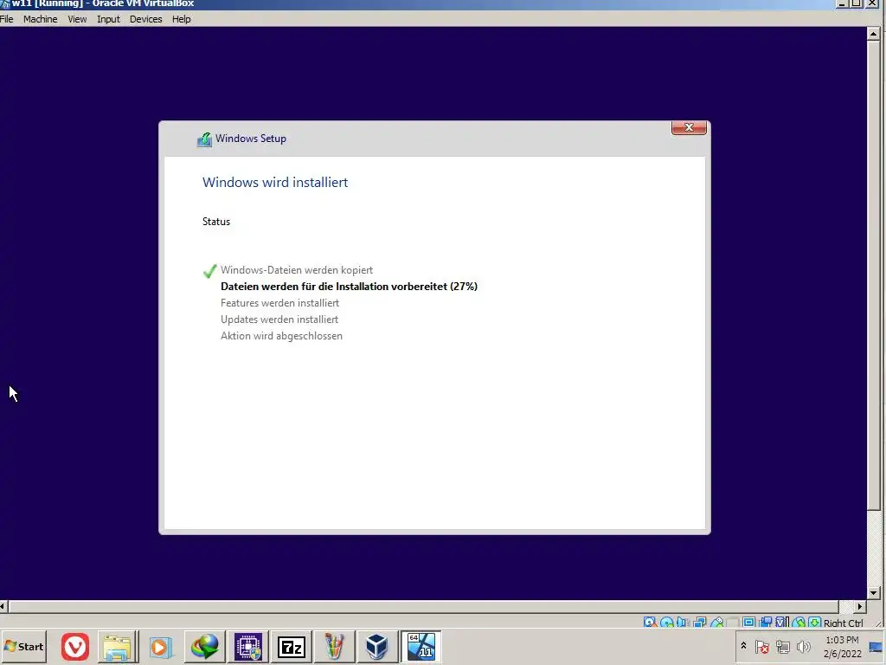Open Internet Download Manager taskbar icon
This screenshot has width=886, height=665.
point(204,646)
